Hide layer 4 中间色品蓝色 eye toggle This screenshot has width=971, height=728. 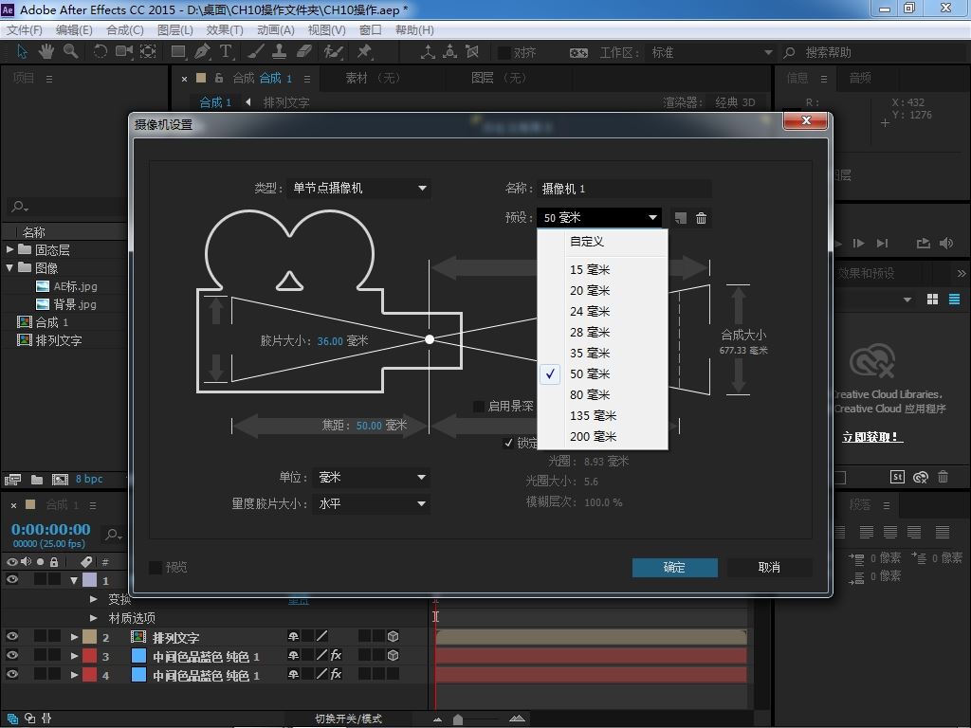[11, 674]
